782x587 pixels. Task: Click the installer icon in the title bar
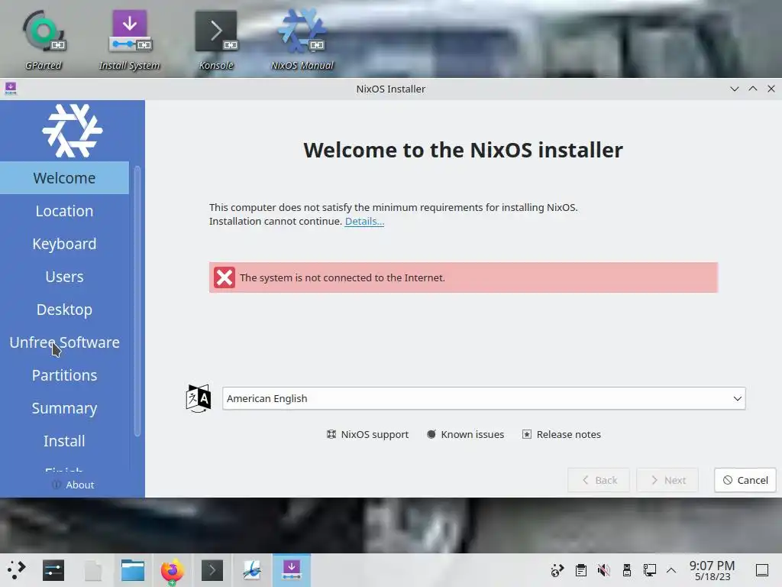[11, 89]
